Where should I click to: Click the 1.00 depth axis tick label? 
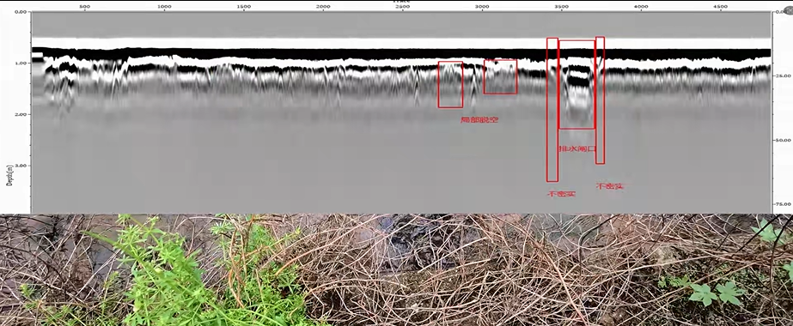click(21, 63)
